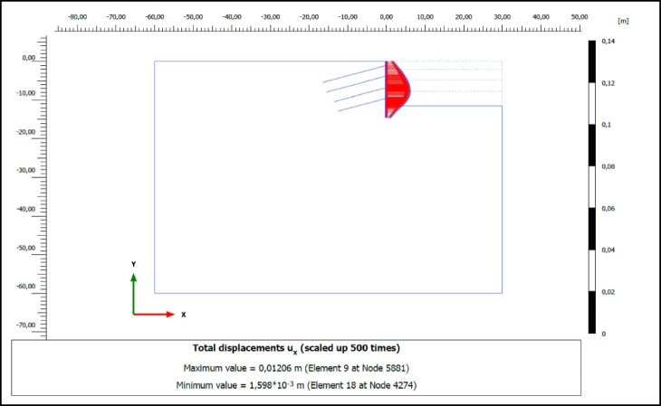Click the 0,00 mark on the vertical ruler
Image resolution: width=661 pixels, height=406 pixels.
click(29, 58)
